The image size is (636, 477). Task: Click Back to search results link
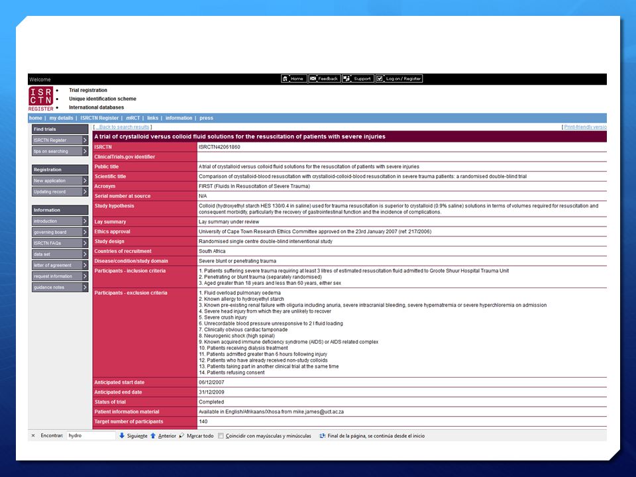point(123,127)
